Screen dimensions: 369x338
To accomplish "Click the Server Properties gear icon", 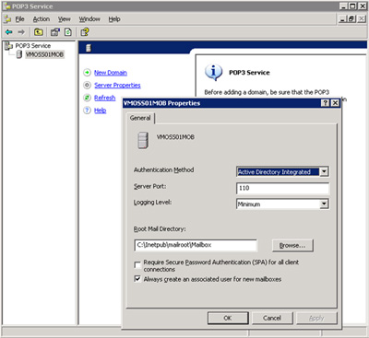I will click(x=88, y=85).
